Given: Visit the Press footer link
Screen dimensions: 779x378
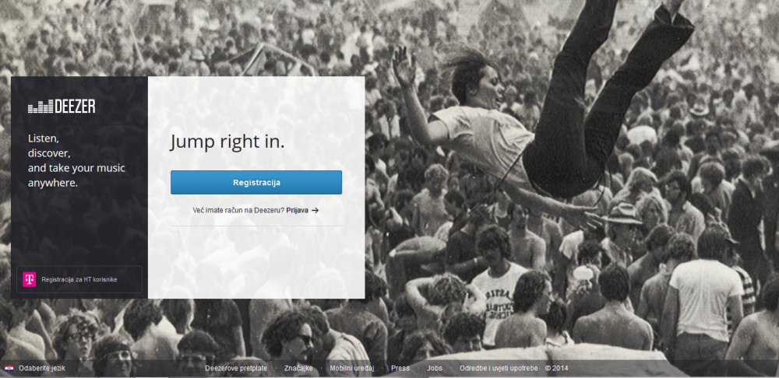Looking at the screenshot, I should pos(400,368).
